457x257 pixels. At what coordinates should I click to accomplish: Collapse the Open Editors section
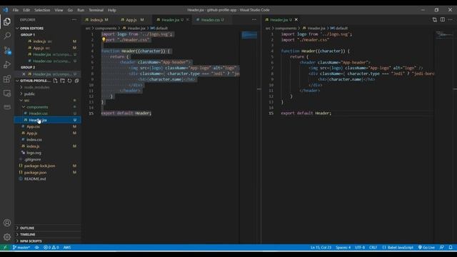31,29
